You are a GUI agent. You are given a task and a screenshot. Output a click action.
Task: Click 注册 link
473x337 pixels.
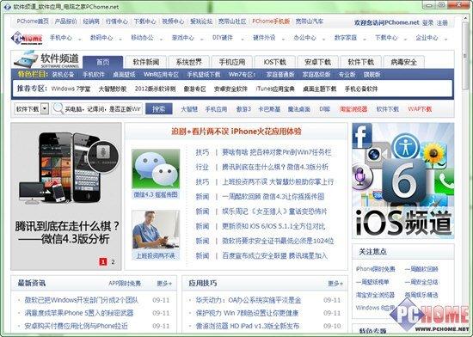tap(442, 22)
